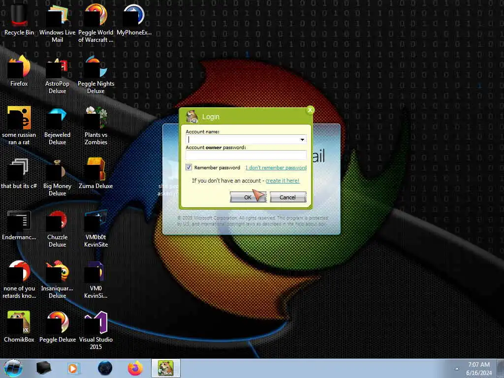Select Big Money Deluxe desktop icon
Viewport: 504px width, 378px height.
tap(57, 177)
